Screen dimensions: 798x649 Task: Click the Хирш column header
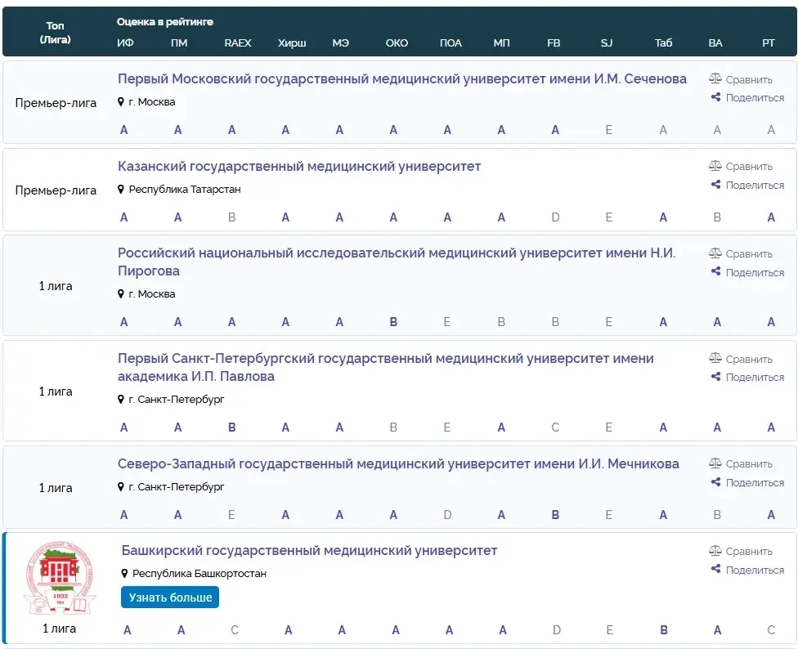(292, 43)
